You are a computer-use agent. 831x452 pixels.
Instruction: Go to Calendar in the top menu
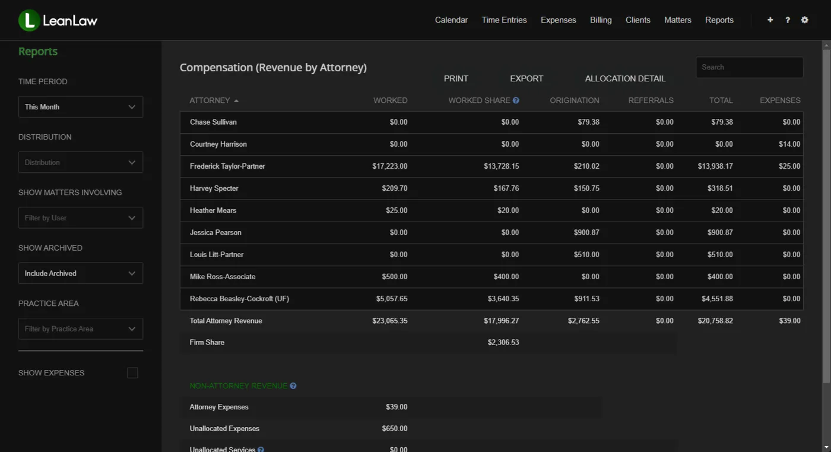click(451, 20)
